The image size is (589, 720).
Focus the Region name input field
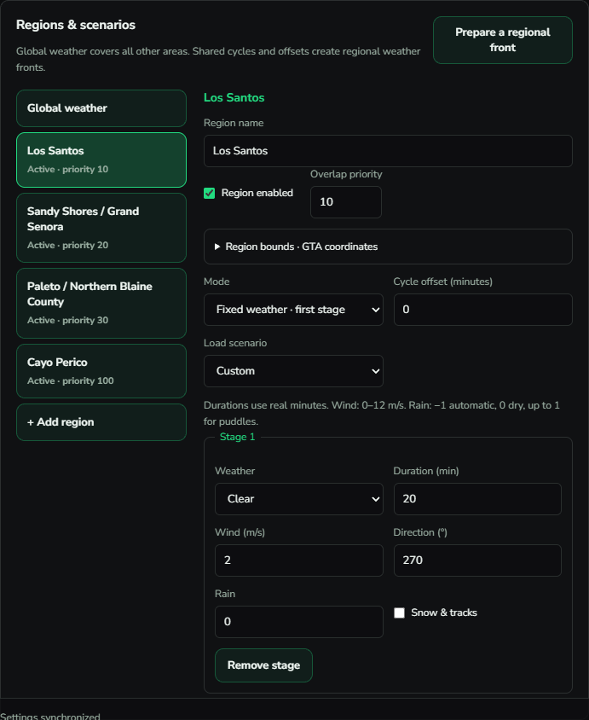388,151
